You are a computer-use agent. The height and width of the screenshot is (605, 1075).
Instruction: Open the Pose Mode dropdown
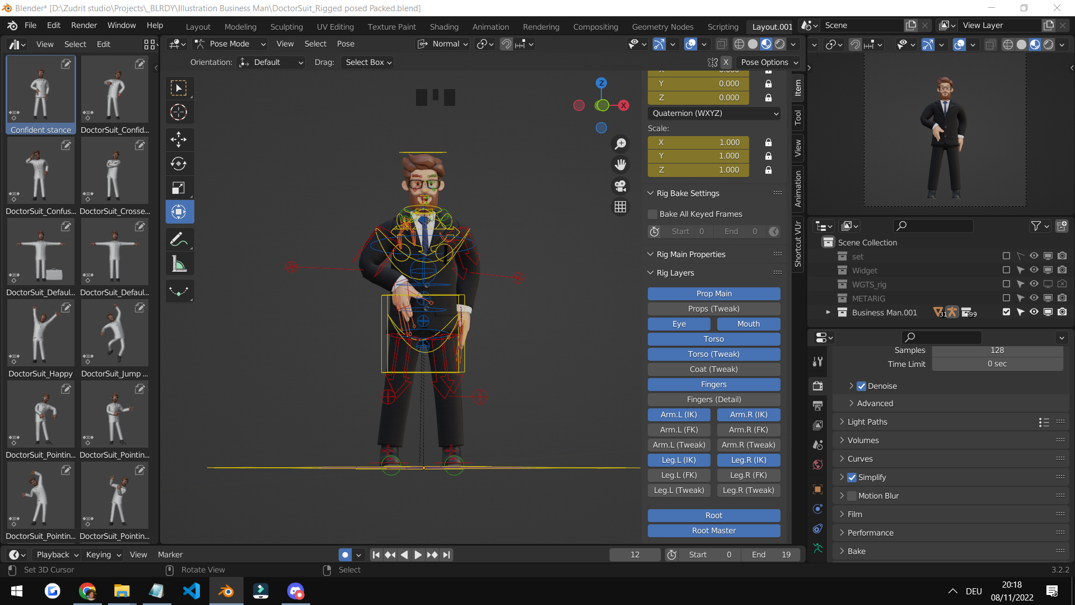click(230, 44)
